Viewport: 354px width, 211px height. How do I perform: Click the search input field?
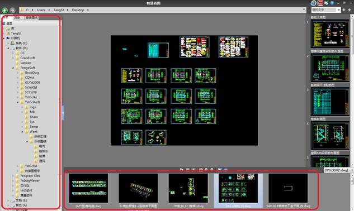click(x=324, y=10)
